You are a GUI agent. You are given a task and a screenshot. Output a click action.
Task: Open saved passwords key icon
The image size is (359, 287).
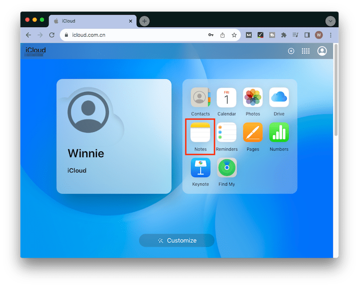pos(211,35)
